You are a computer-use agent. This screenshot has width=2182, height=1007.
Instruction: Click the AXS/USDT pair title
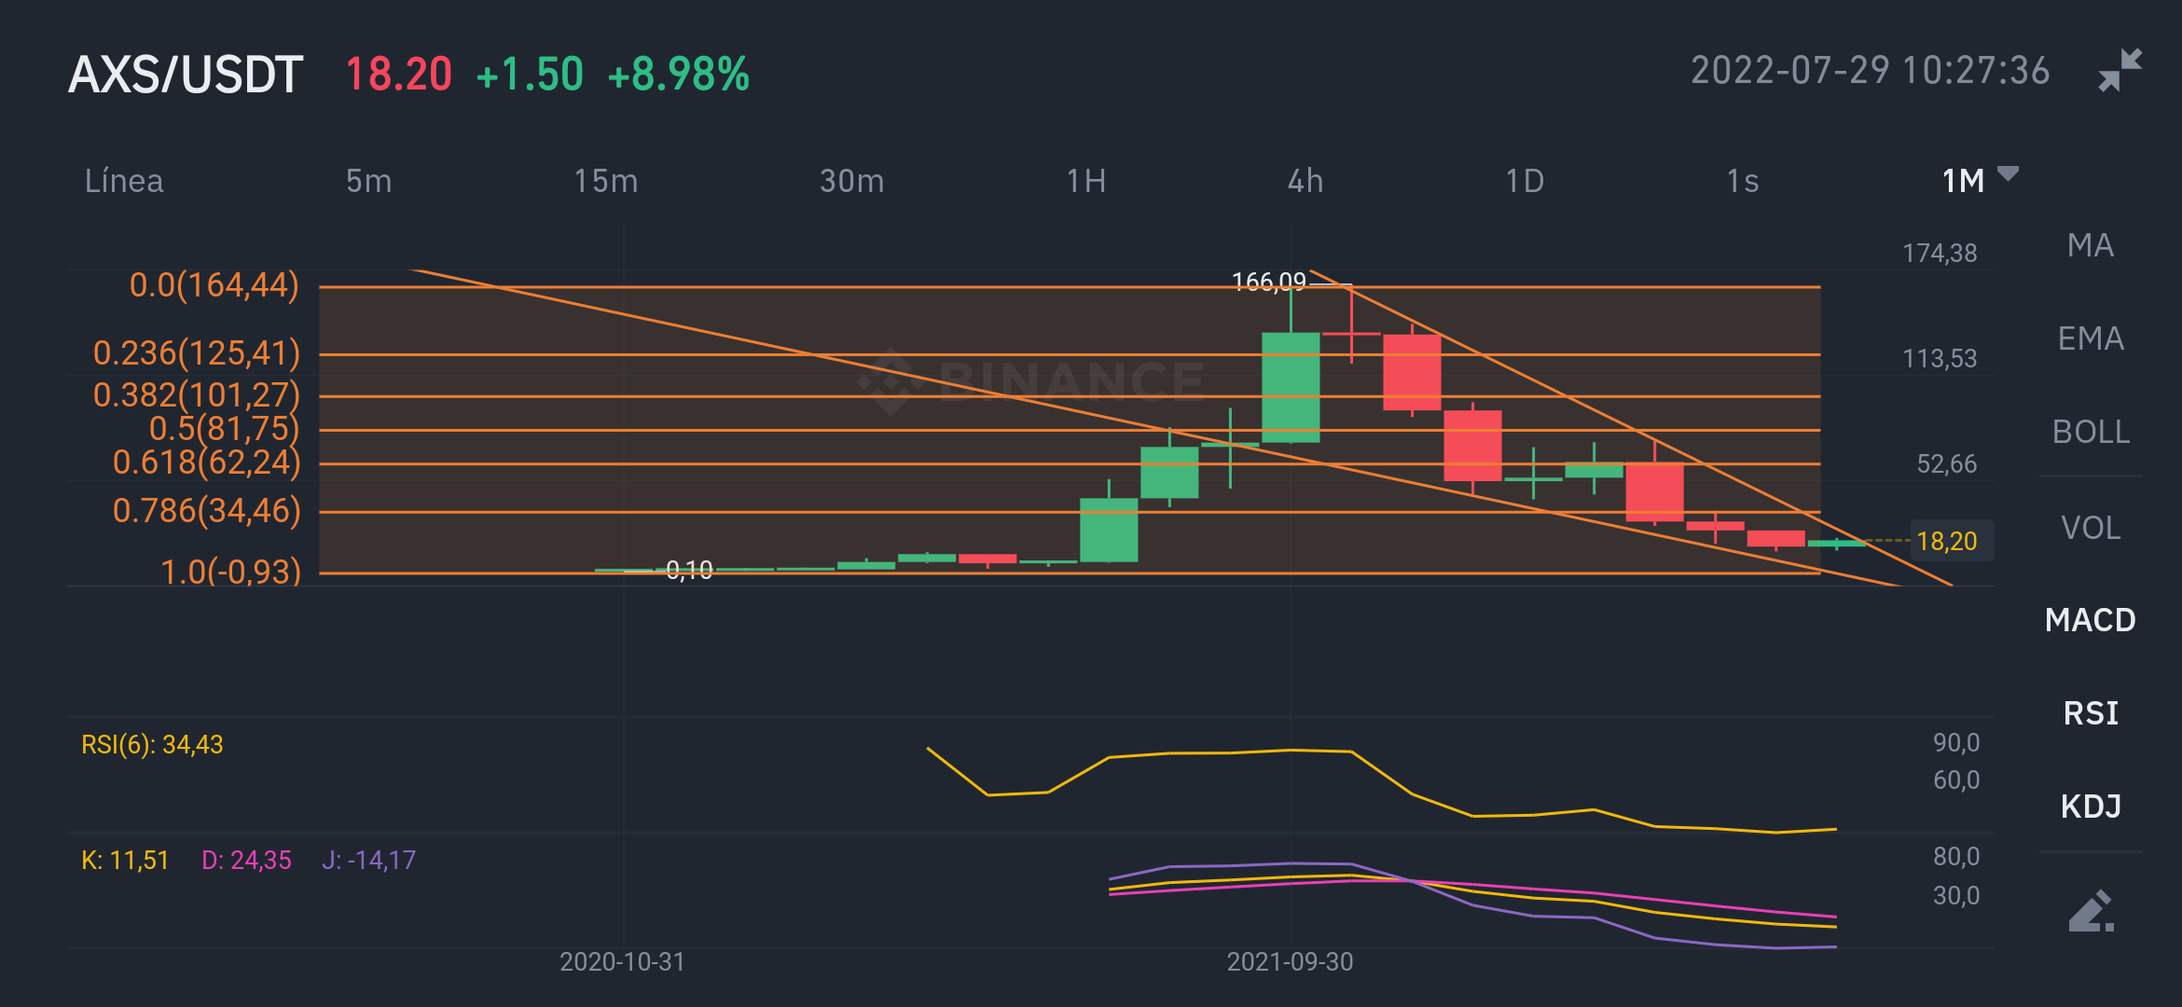point(186,75)
